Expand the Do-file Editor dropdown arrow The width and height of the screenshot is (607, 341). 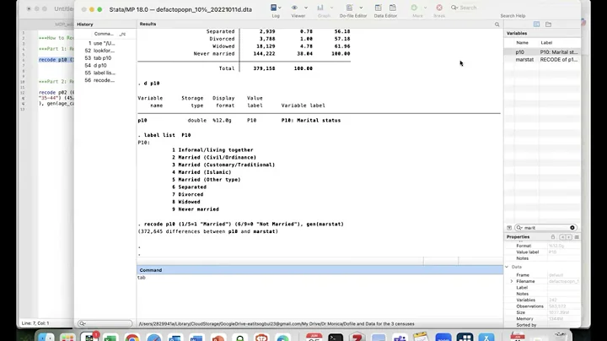361,8
